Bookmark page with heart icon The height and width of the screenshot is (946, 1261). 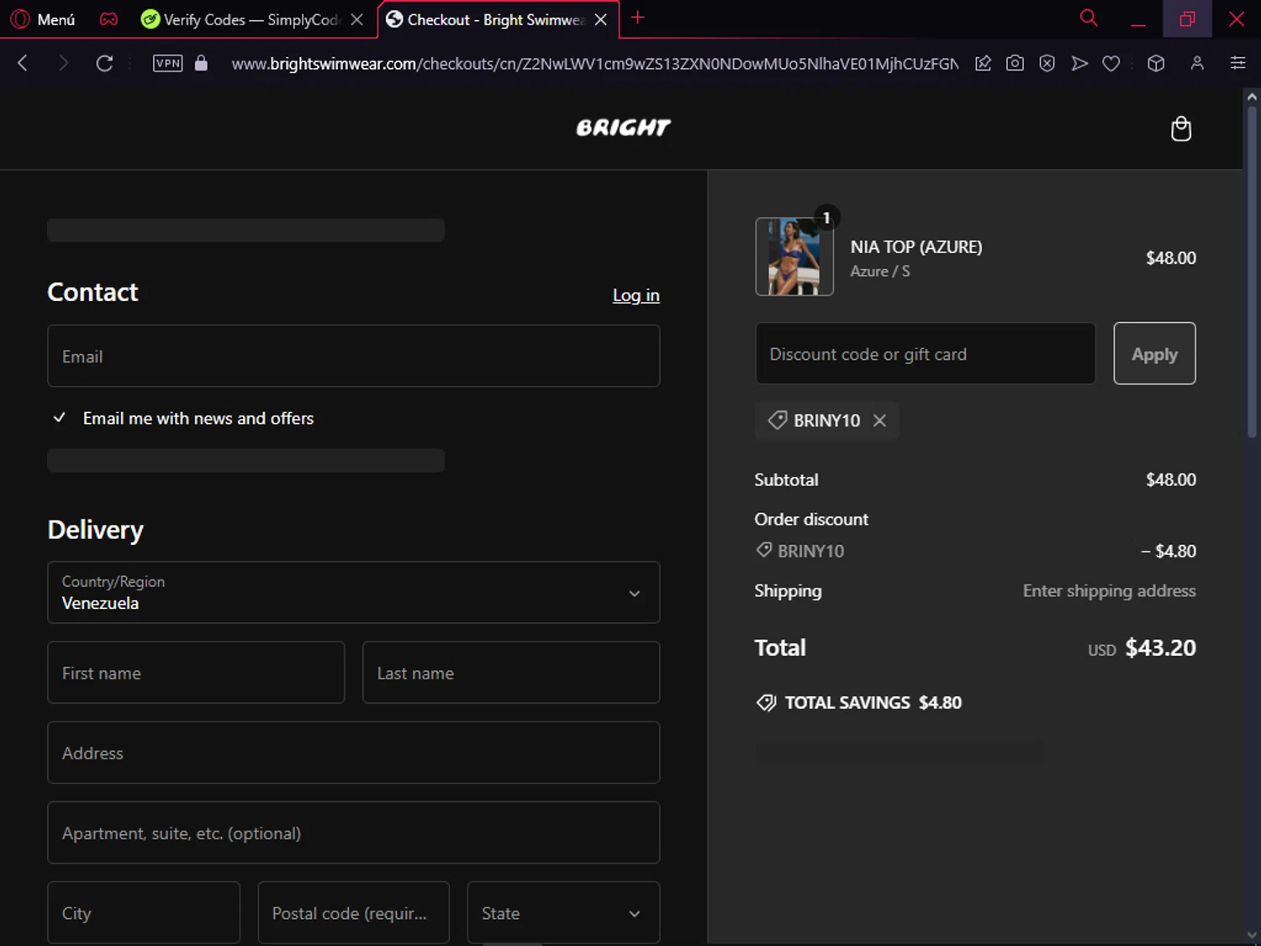click(1111, 63)
